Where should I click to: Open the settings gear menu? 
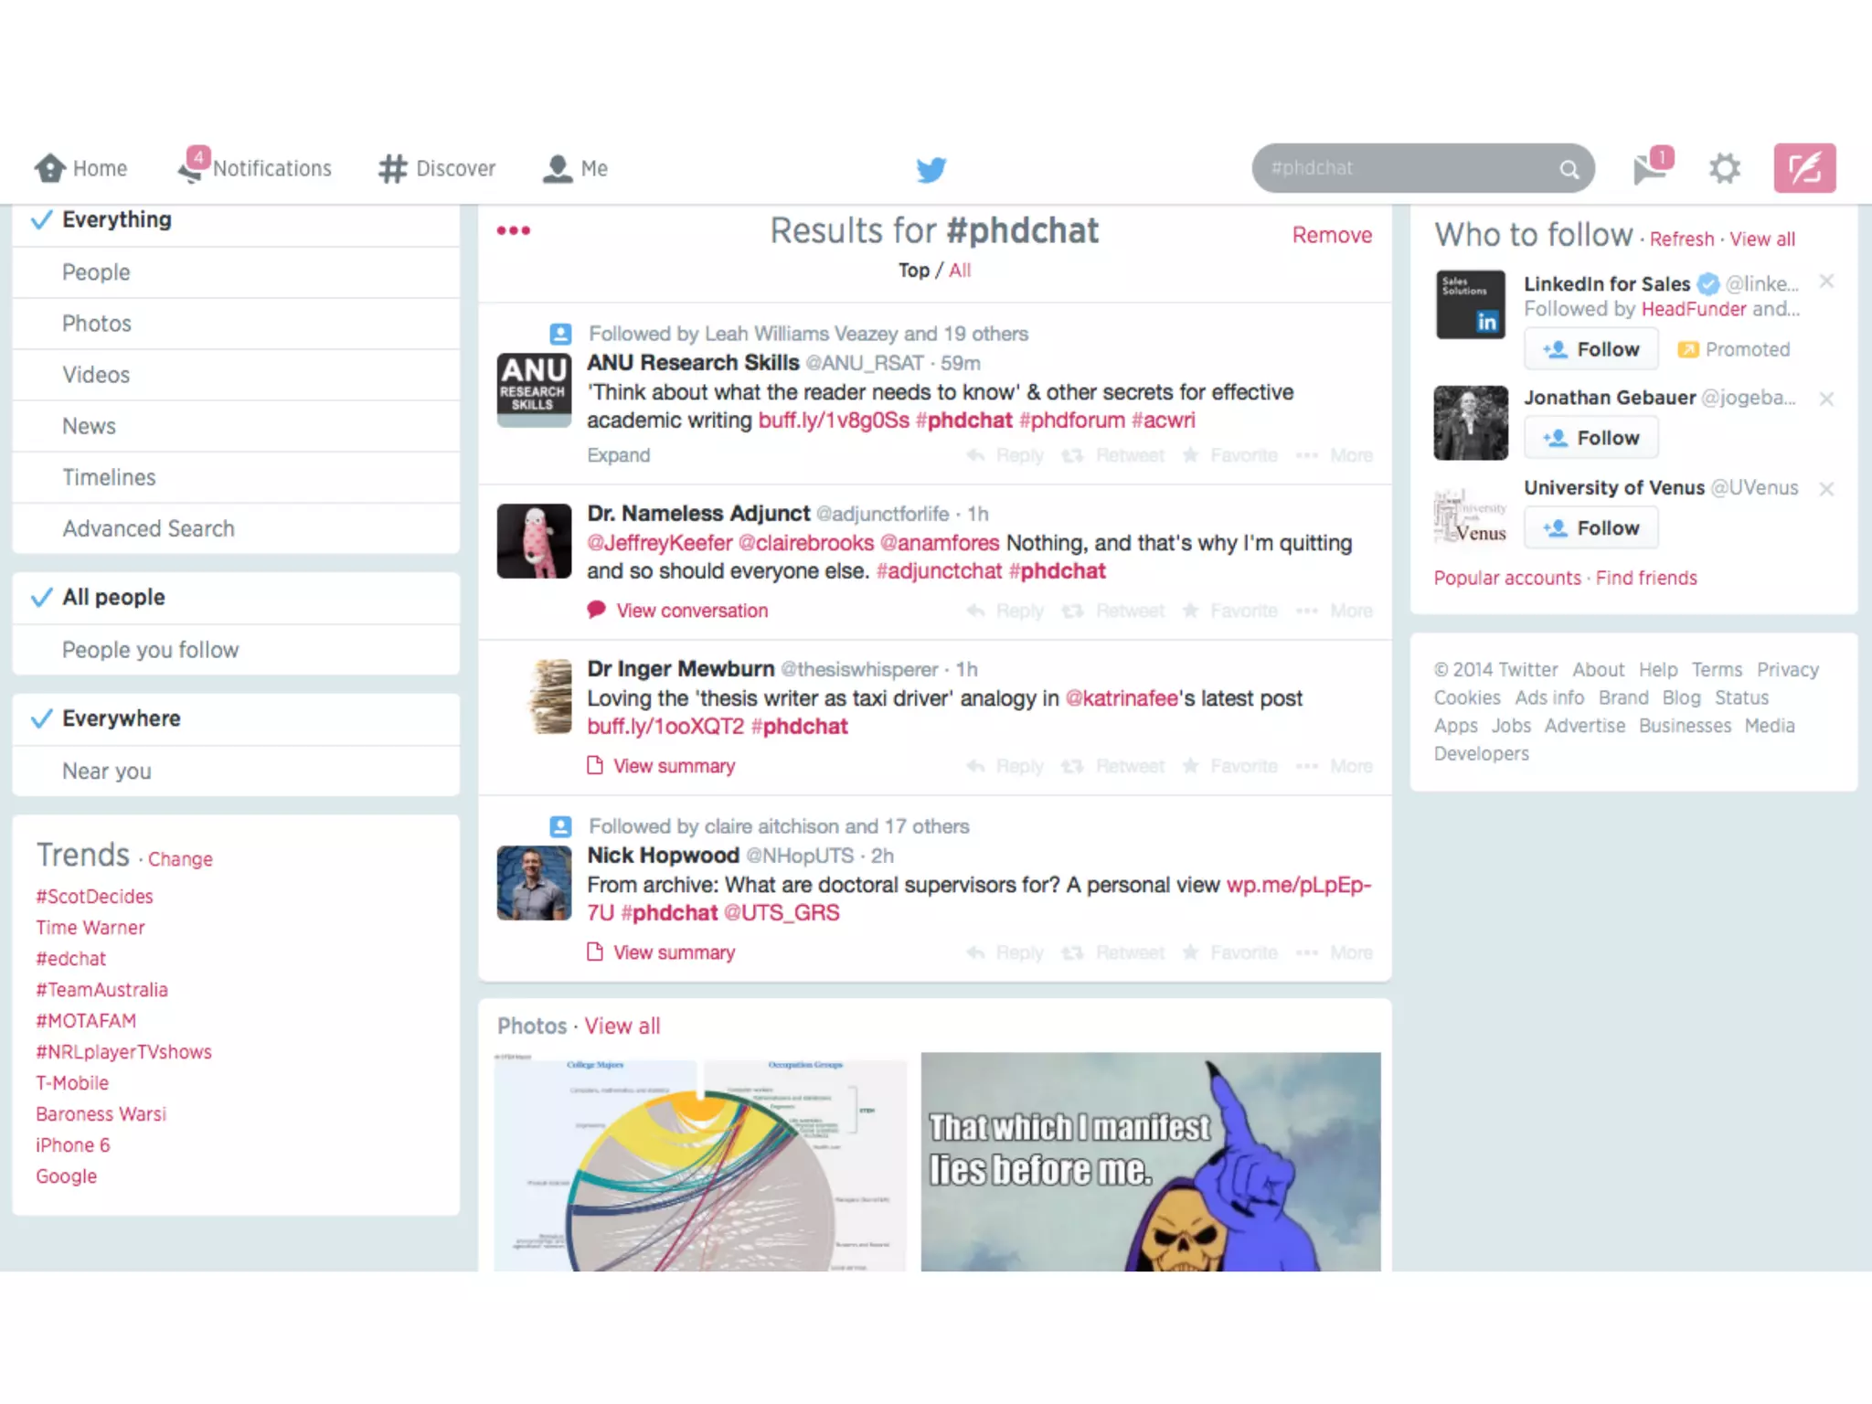point(1724,168)
